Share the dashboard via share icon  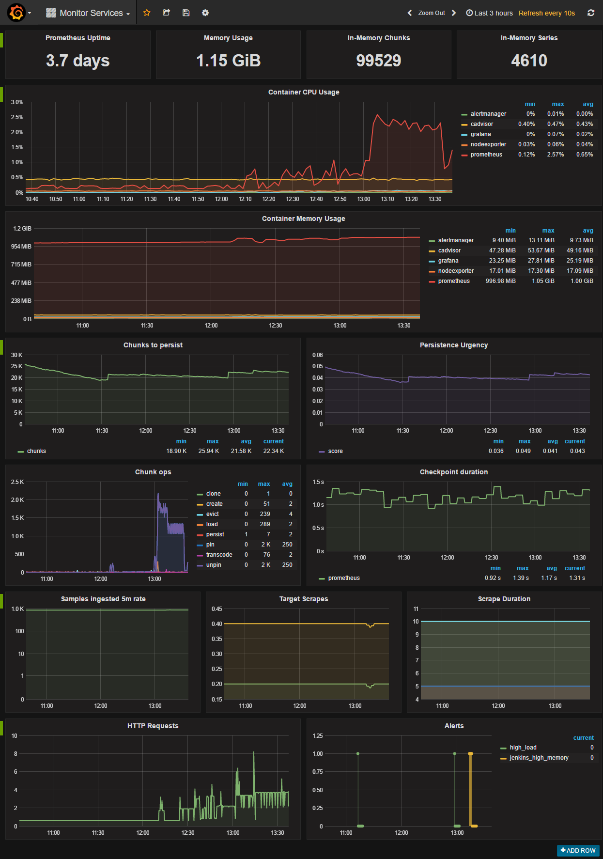[166, 13]
